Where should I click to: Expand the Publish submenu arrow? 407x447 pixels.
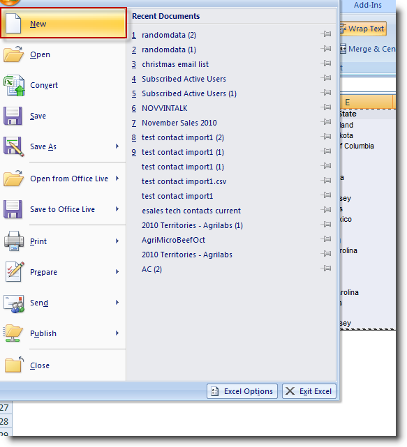click(x=117, y=333)
